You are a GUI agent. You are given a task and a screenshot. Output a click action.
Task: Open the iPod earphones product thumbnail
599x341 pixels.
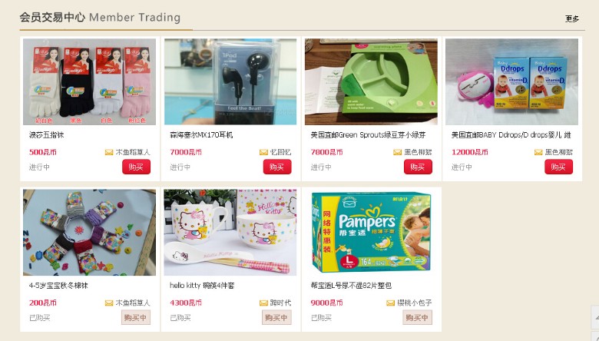tap(230, 81)
